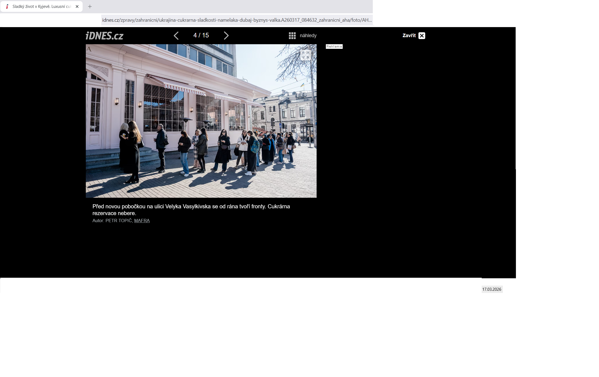
Task: Click the Reklama ad label
Action: coord(334,46)
